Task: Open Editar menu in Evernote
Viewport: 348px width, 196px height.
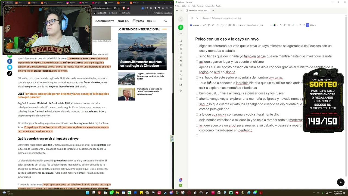Action: [x=184, y=6]
